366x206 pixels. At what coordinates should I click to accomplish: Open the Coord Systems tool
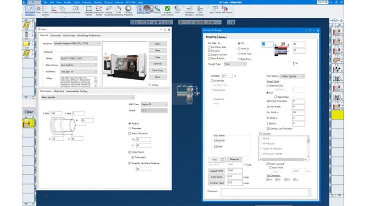point(45,11)
